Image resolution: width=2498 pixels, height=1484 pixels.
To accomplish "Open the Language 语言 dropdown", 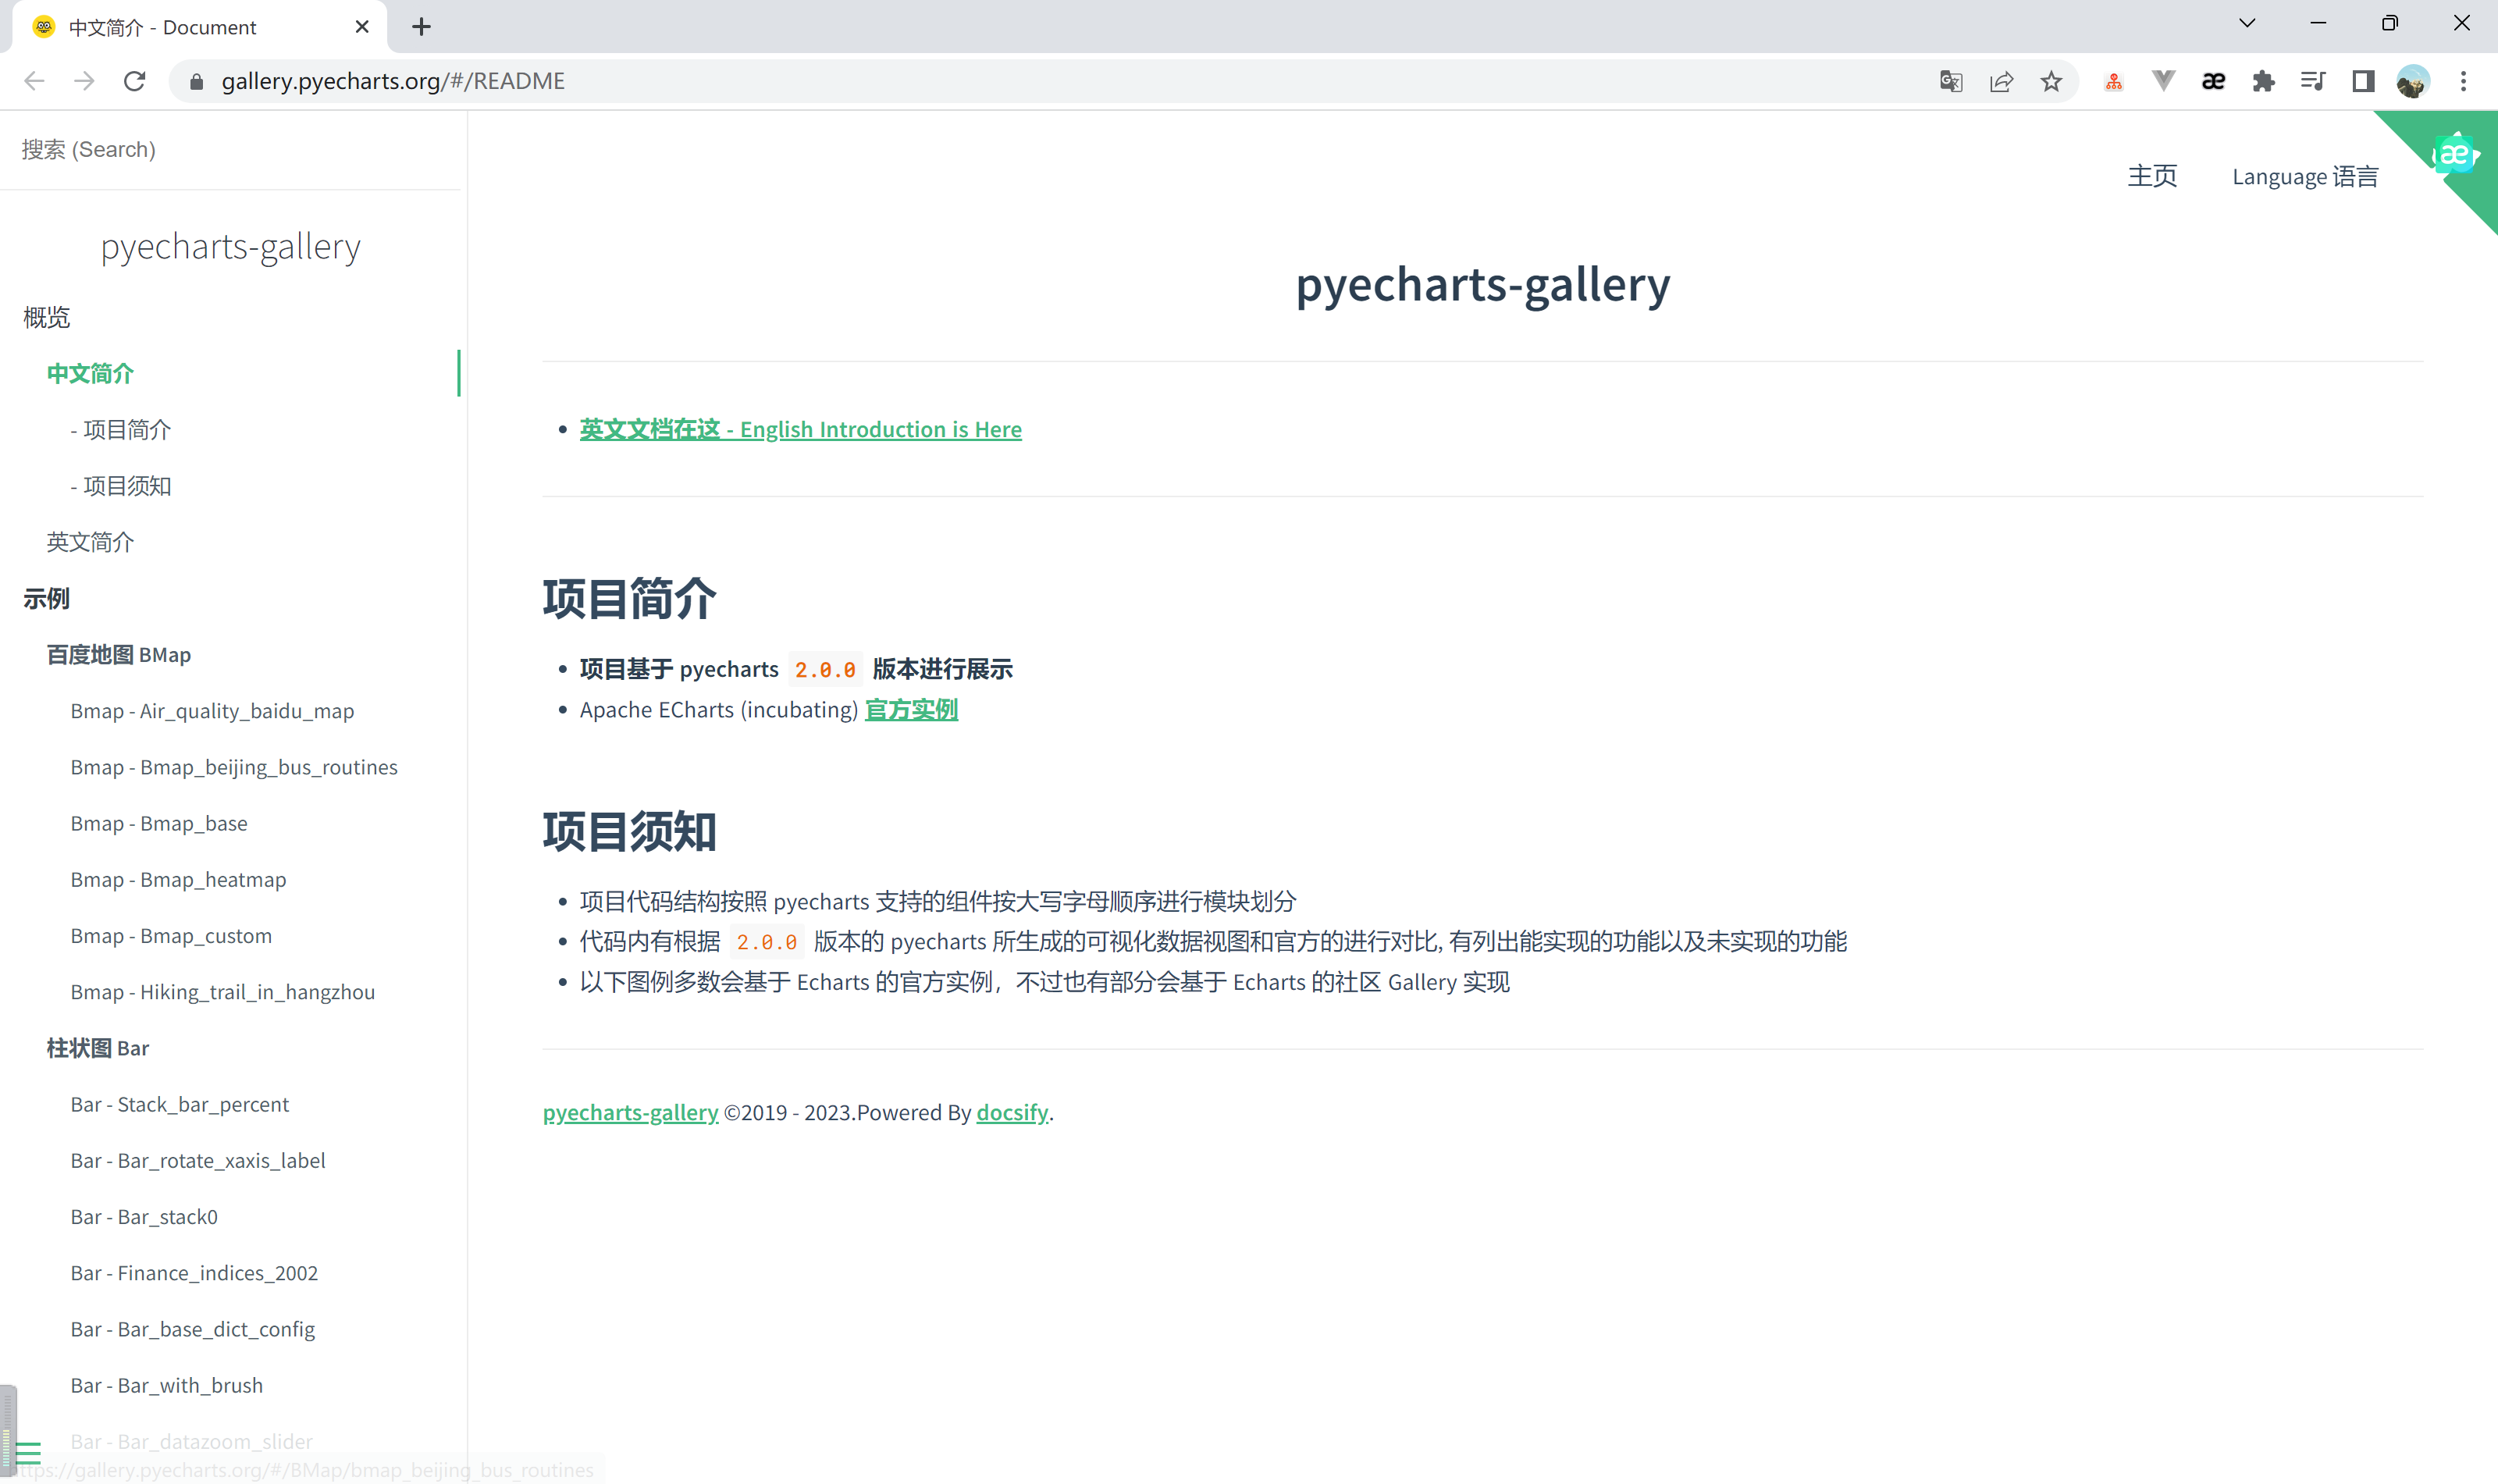I will (2305, 177).
